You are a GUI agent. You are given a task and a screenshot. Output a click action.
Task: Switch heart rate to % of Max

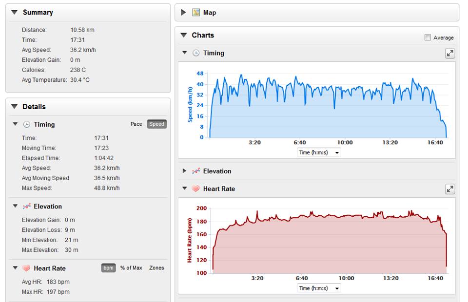131,268
